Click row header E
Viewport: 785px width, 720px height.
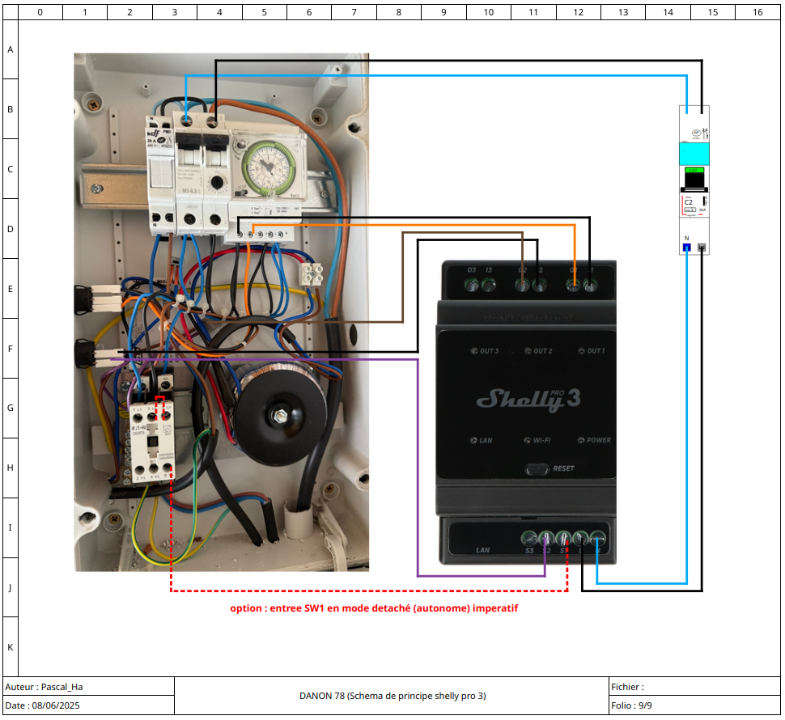11,289
